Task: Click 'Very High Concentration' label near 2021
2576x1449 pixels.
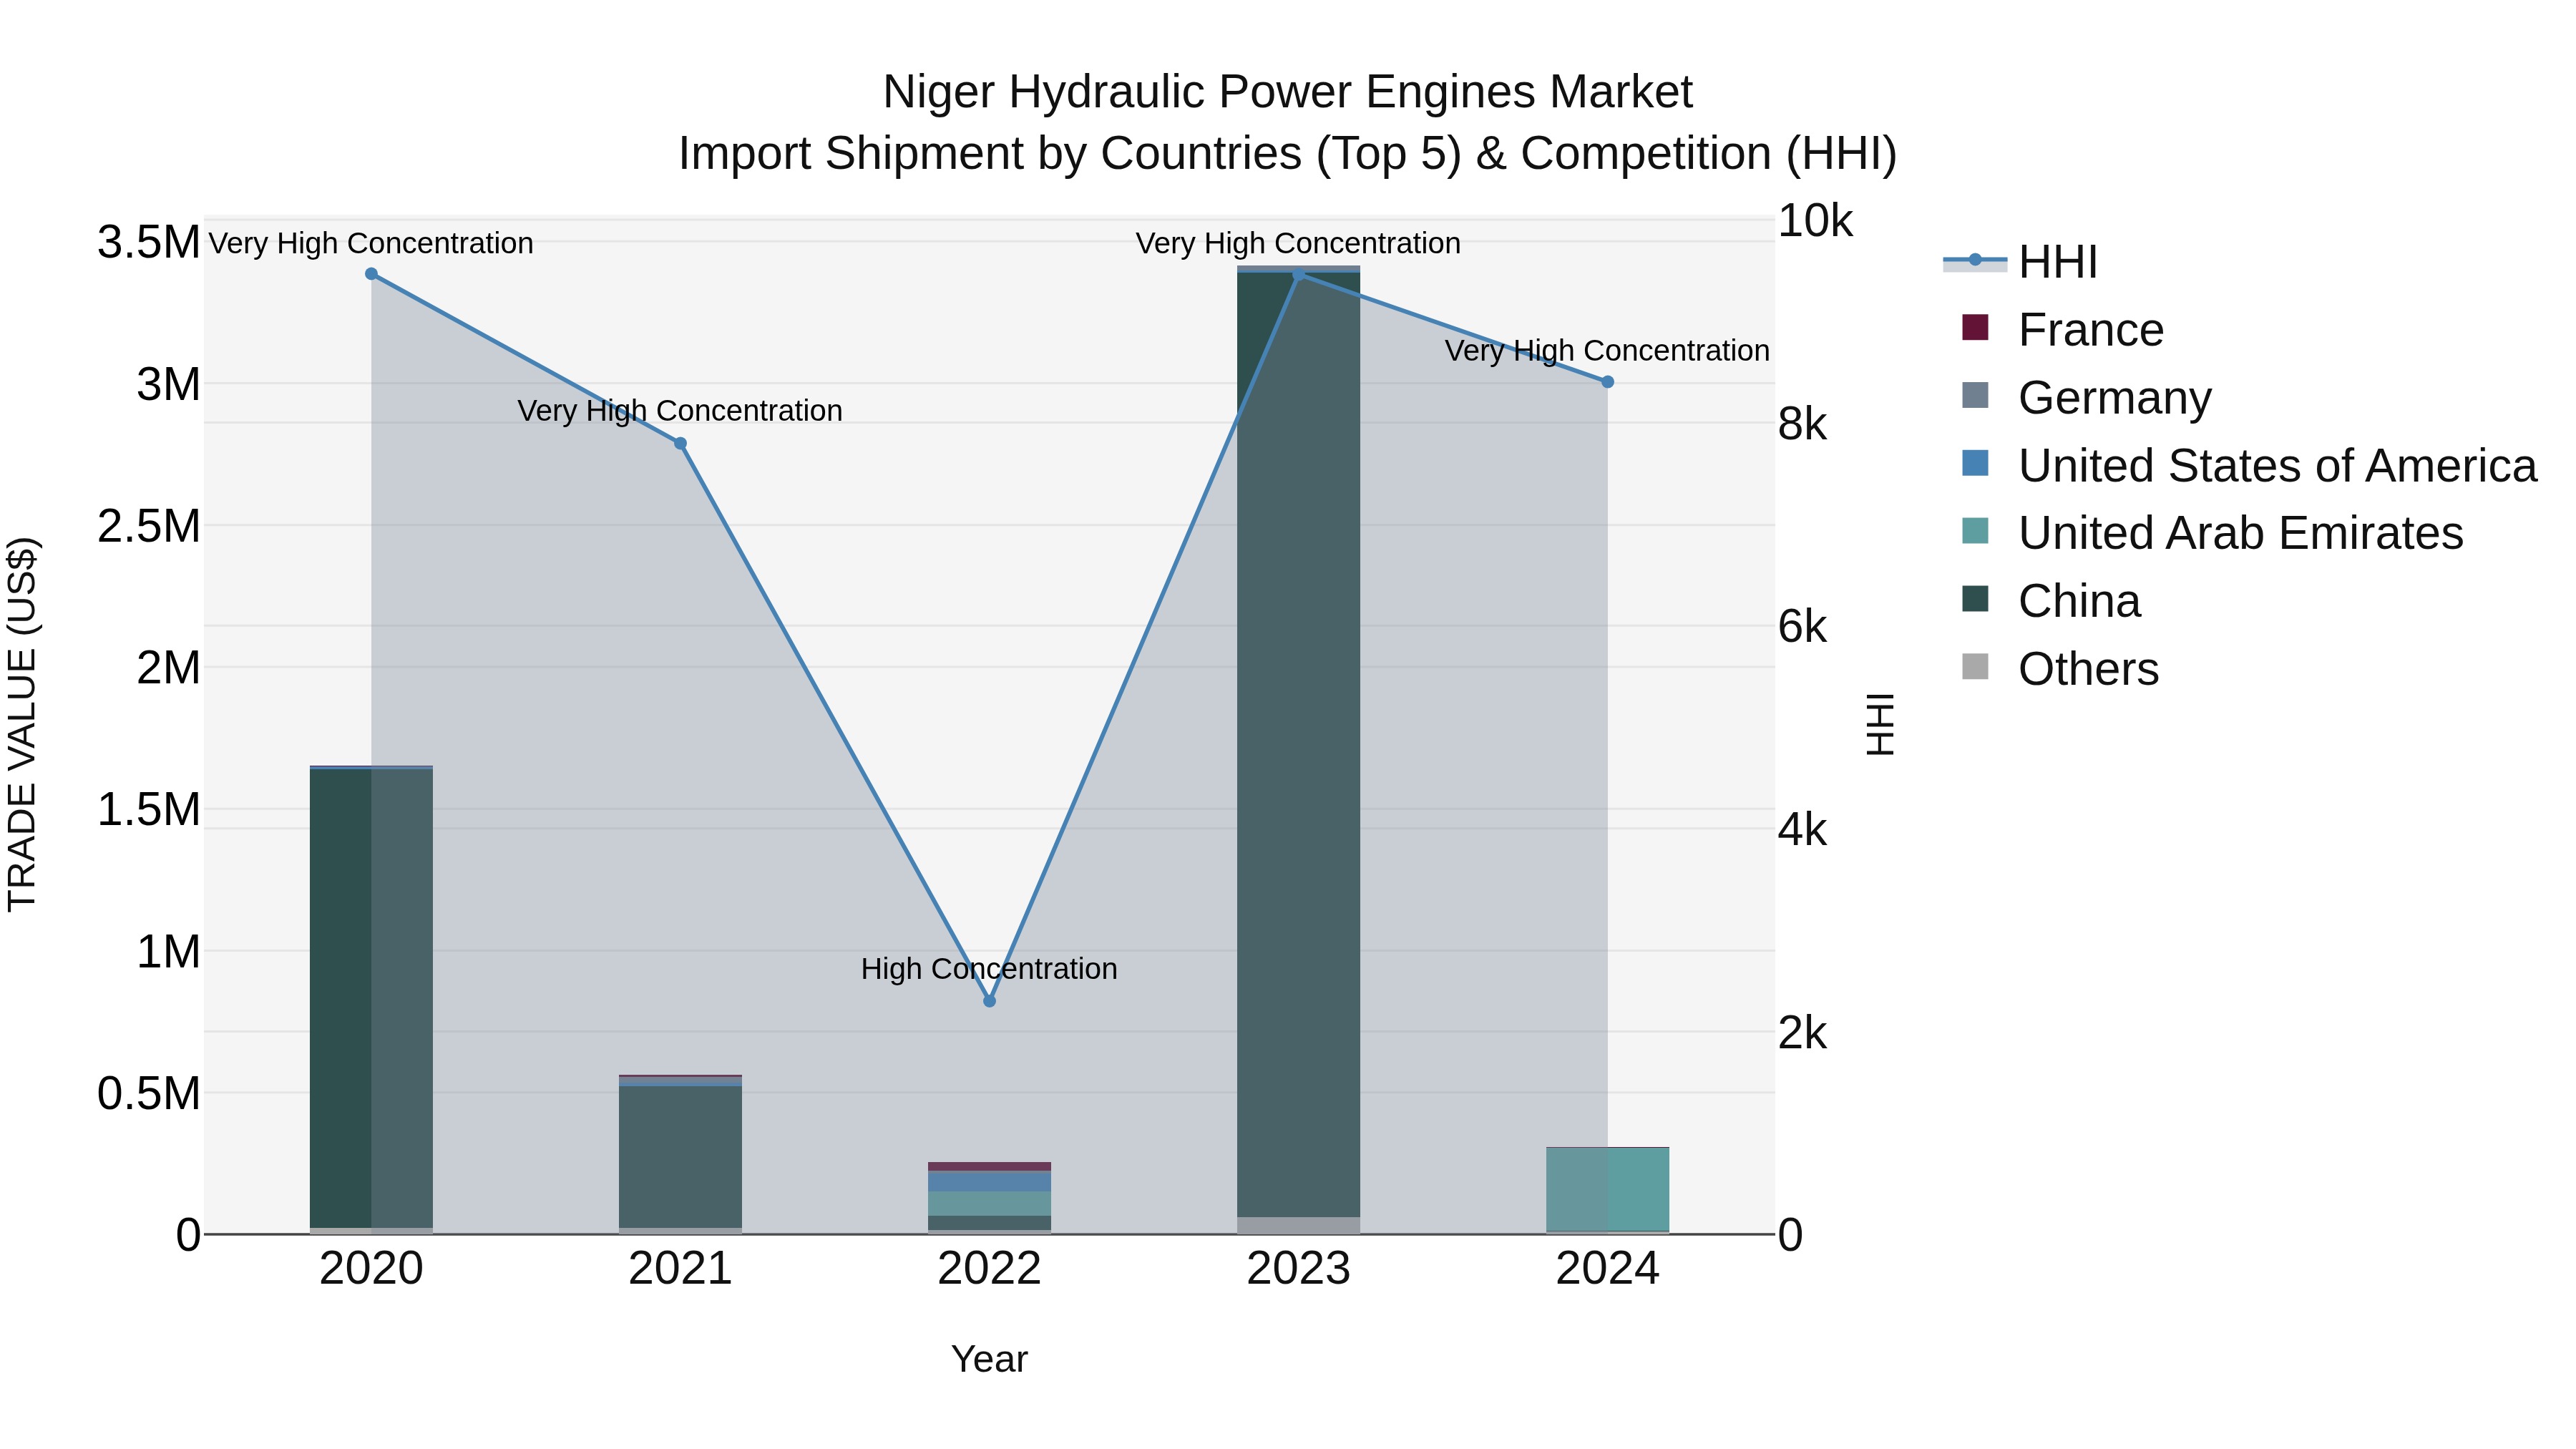Action: pos(680,411)
